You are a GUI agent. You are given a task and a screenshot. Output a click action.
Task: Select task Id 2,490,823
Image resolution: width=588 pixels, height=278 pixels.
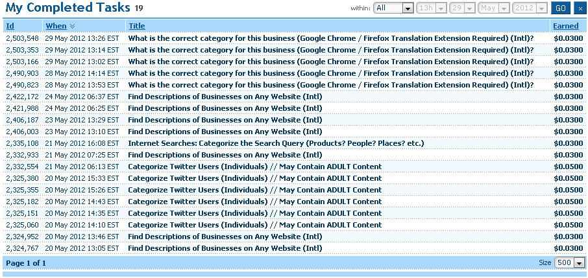click(x=22, y=85)
